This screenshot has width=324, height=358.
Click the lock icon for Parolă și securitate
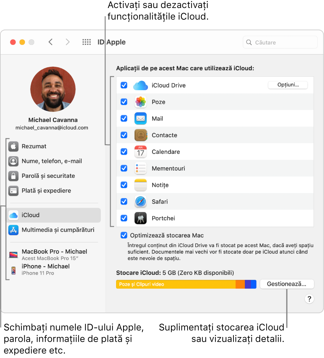tap(13, 176)
